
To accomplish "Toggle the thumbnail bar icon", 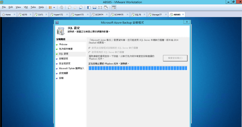I will [x=94, y=7].
